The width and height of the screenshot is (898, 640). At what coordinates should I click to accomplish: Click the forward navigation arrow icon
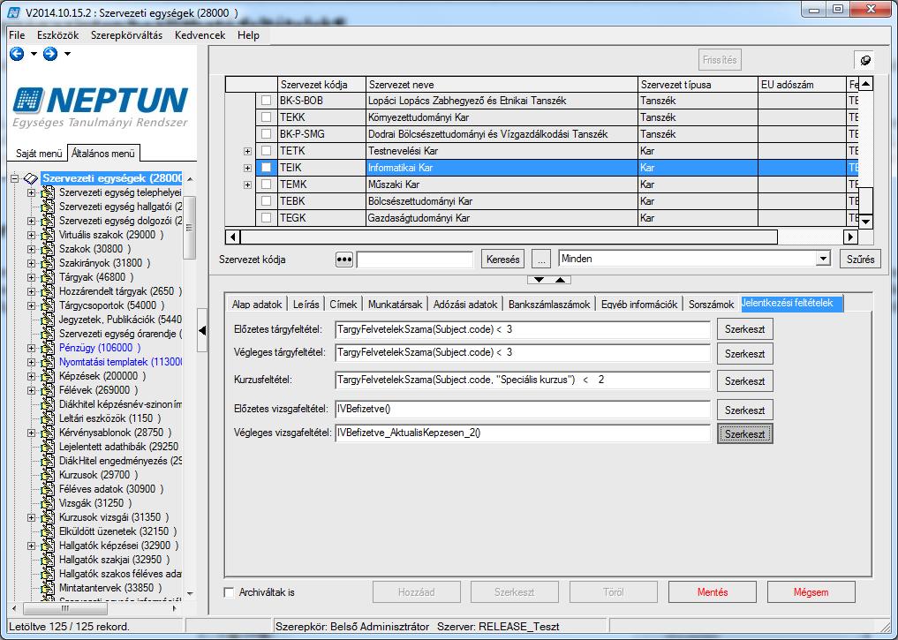coord(50,54)
